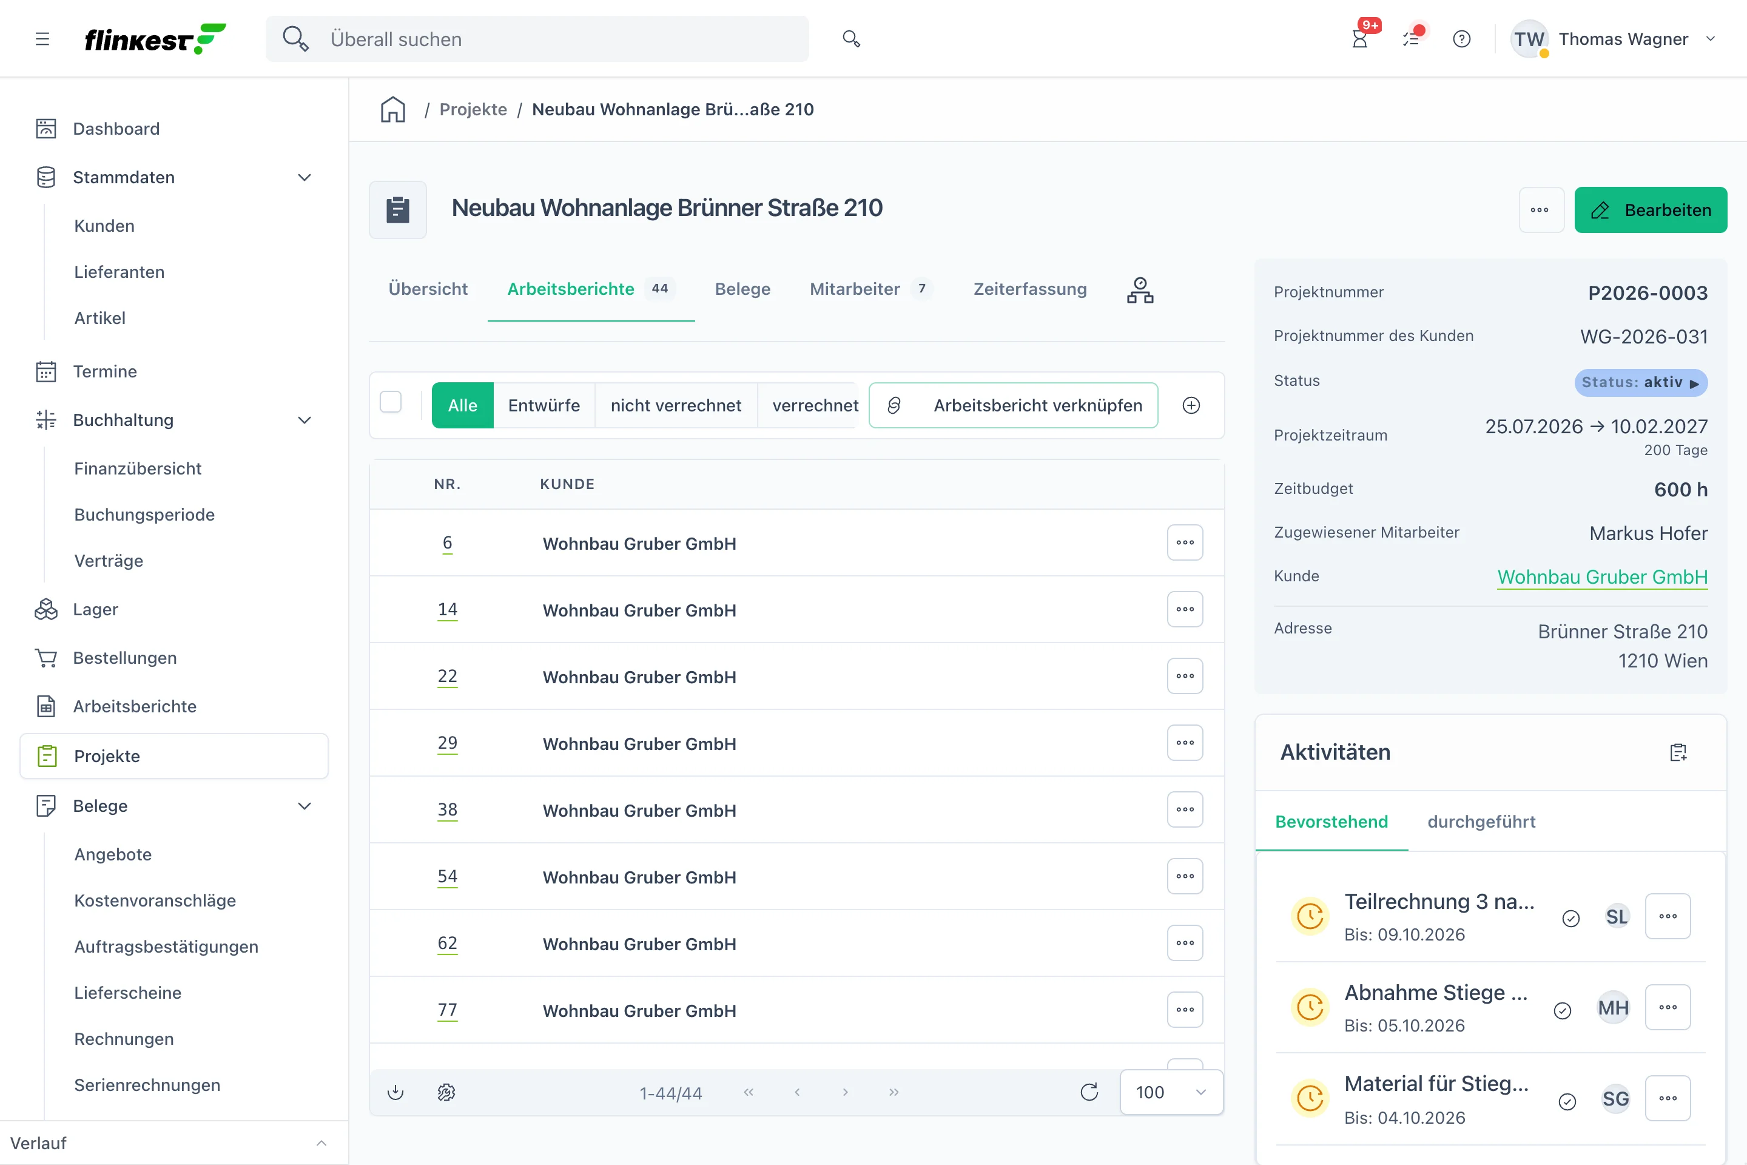Open the page size dropdown showing 100
The image size is (1747, 1165).
1171,1092
